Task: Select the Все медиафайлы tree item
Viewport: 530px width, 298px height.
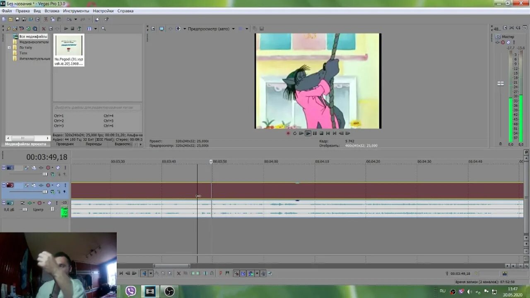Action: (33, 36)
